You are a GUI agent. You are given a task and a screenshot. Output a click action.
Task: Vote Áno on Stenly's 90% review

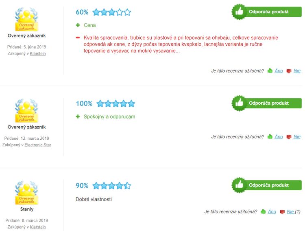click(272, 211)
